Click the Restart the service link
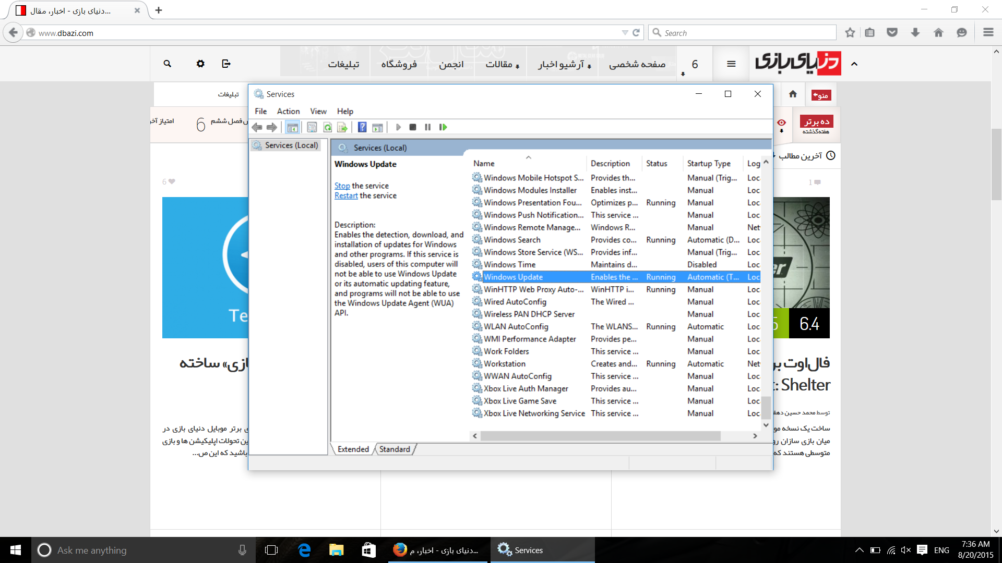The image size is (1002, 563). (x=346, y=195)
